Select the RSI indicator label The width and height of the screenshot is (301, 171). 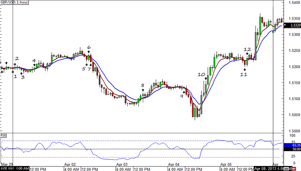(x=3, y=135)
